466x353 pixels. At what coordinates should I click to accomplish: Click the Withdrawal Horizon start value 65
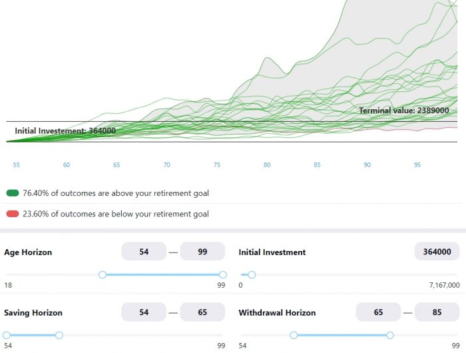[378, 312]
